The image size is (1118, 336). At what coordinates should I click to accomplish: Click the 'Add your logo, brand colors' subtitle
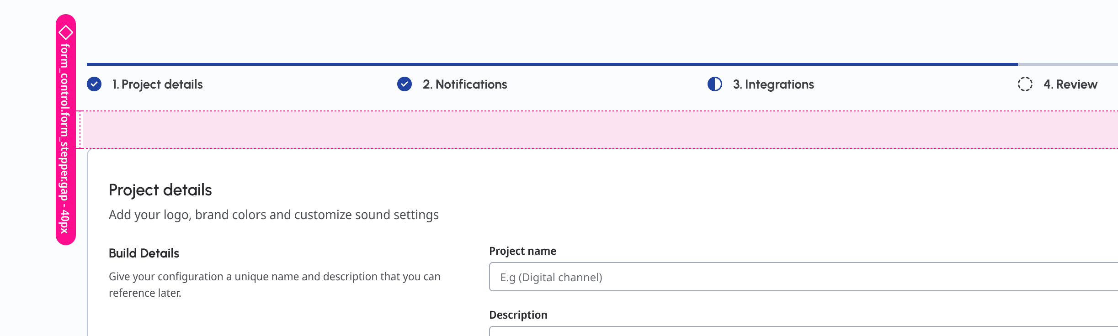tap(273, 215)
